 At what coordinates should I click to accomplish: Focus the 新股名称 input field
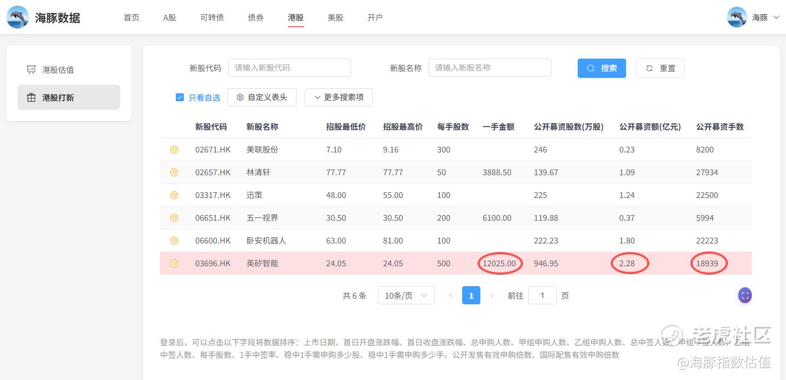point(490,68)
